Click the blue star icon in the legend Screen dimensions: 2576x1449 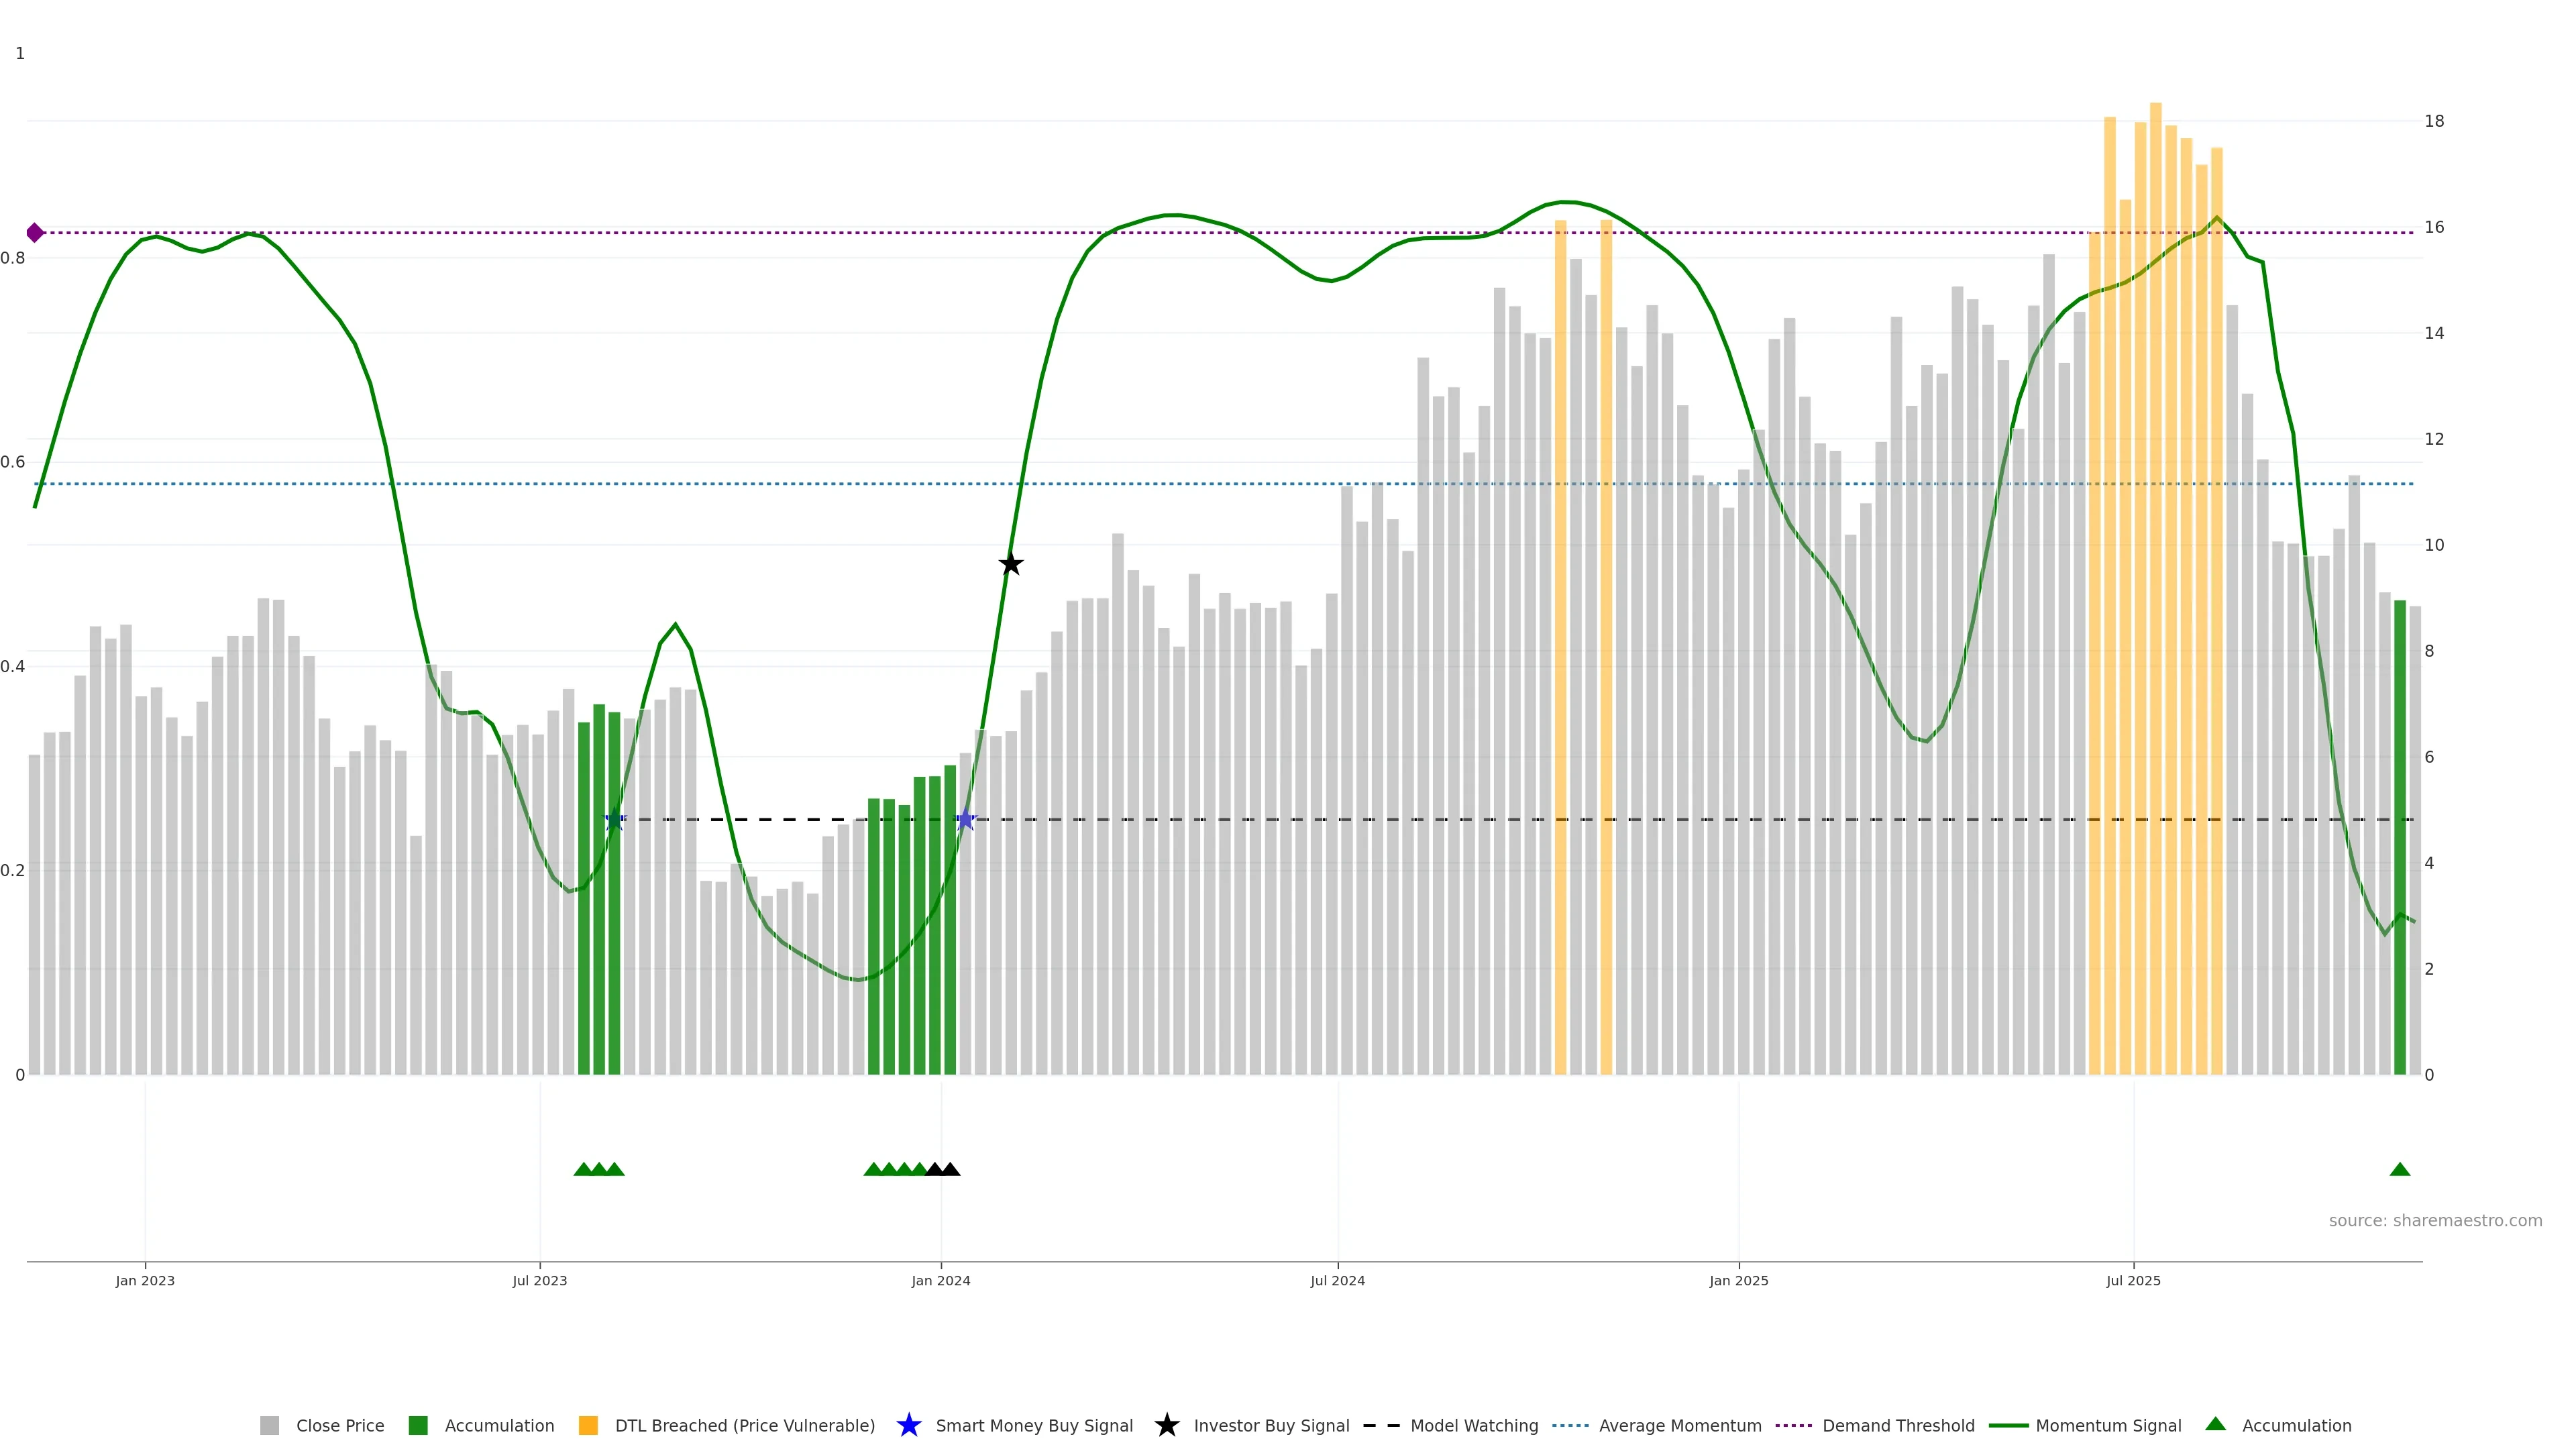point(908,1425)
